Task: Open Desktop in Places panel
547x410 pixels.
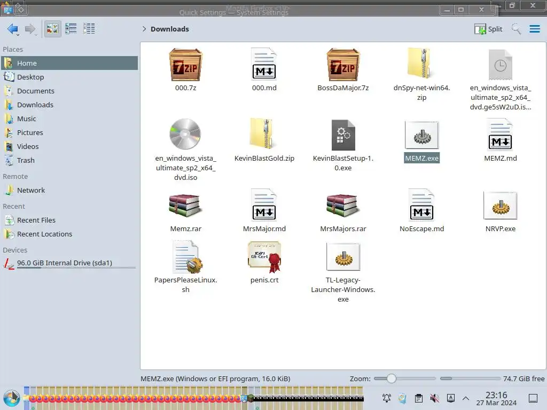Action: (x=69, y=77)
